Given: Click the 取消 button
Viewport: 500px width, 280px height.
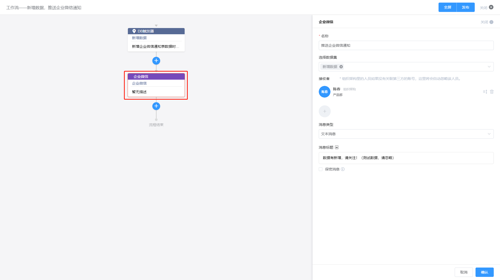Looking at the screenshot, I should point(464,272).
